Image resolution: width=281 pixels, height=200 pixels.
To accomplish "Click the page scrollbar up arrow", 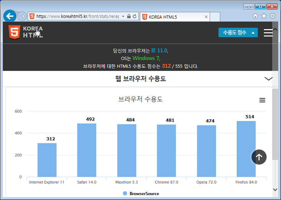I will [275, 29].
